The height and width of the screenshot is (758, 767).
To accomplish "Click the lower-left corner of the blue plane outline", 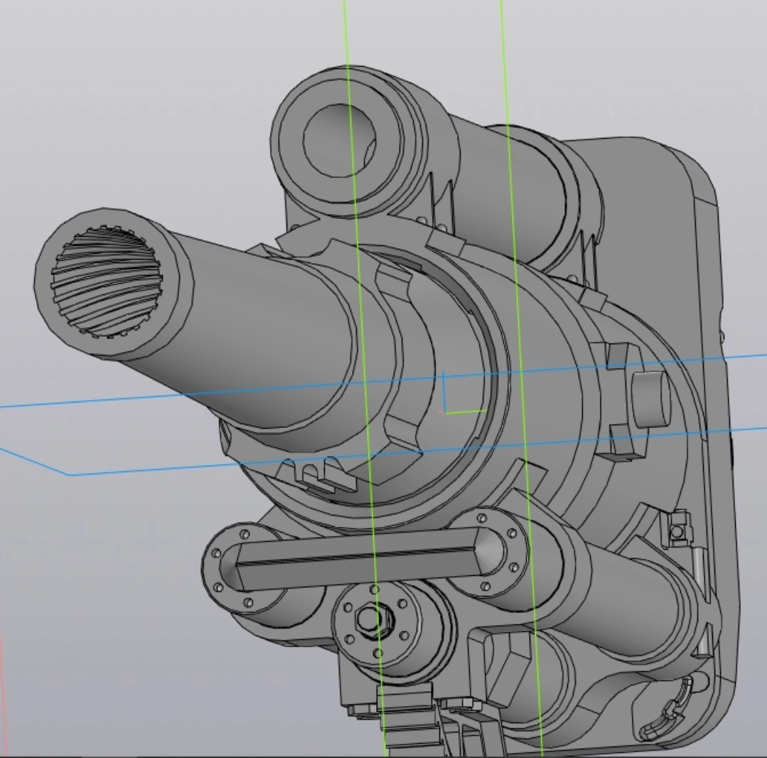I will point(68,474).
